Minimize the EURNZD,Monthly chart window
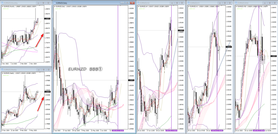Screen dimensions: 278x134 click(39, 3)
